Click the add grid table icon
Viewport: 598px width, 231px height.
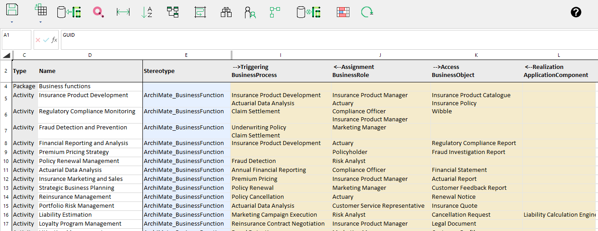coord(40,10)
